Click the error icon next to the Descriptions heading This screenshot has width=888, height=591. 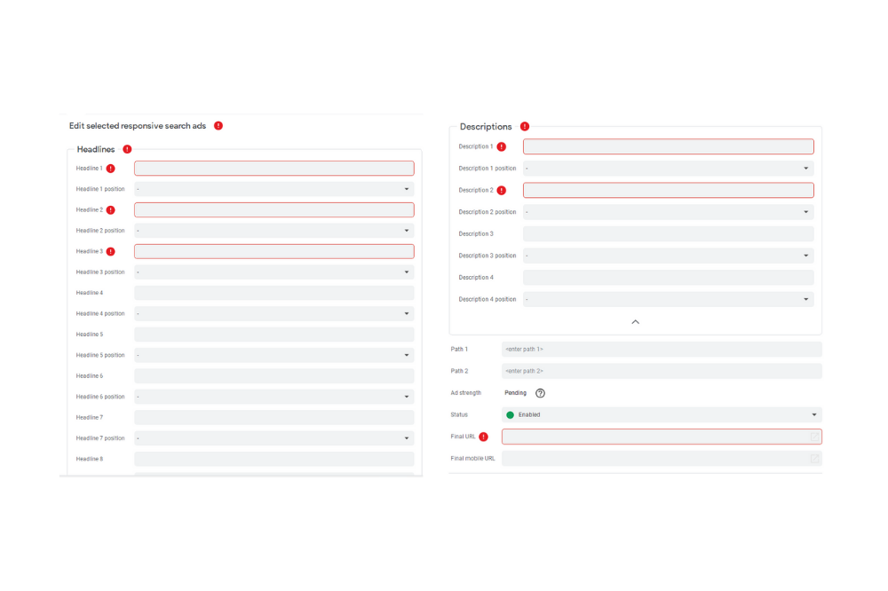[525, 126]
